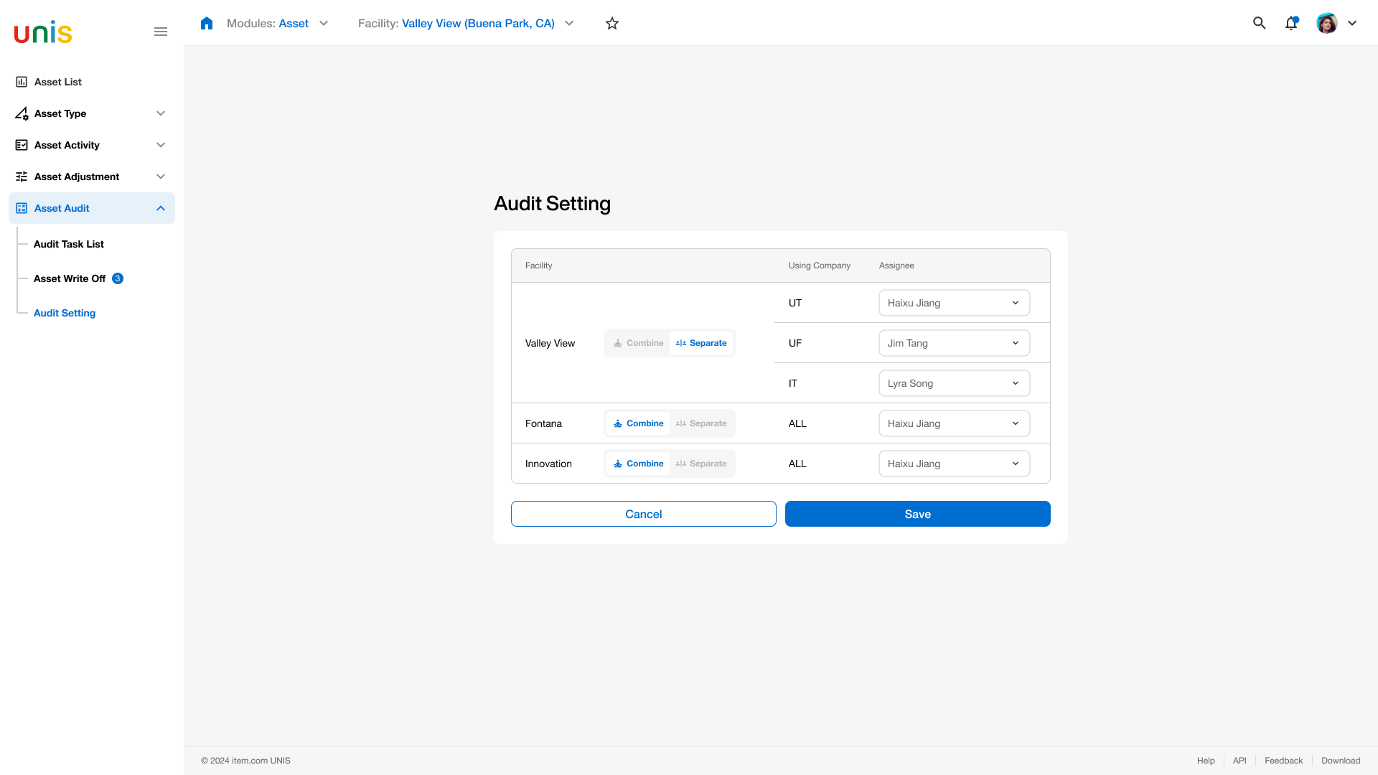1378x775 pixels.
Task: Click the Asset Write Off badge 3
Action: [x=118, y=278]
